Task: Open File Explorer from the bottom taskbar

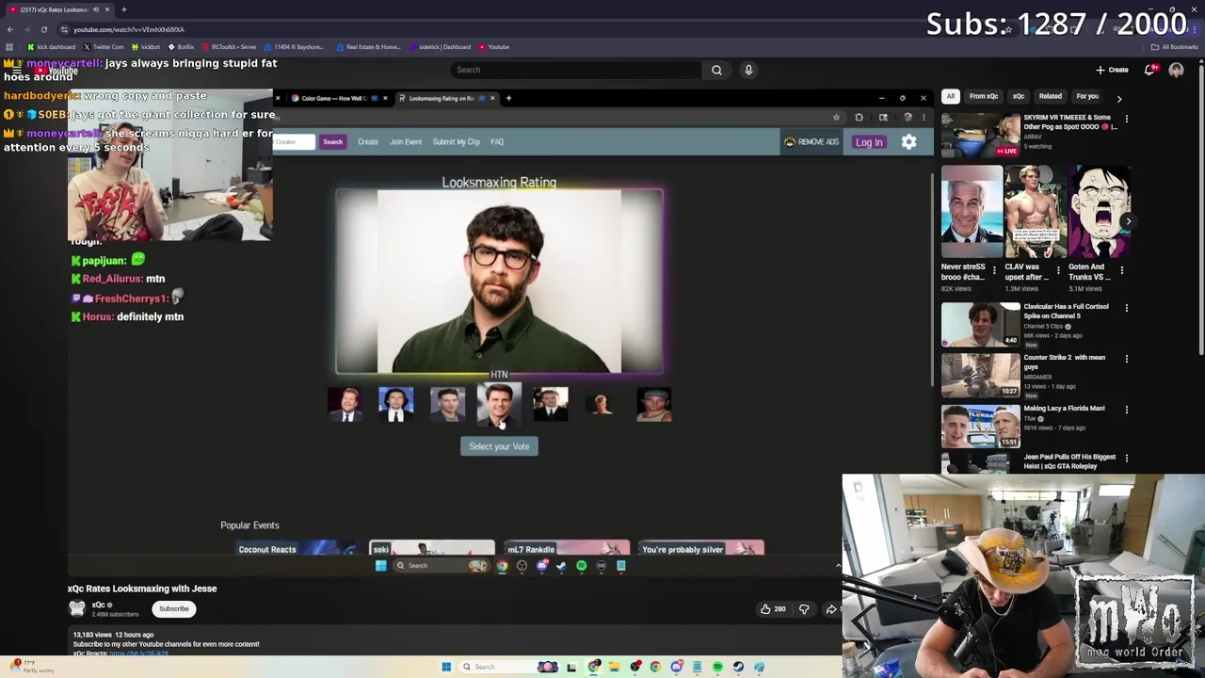Action: point(614,667)
